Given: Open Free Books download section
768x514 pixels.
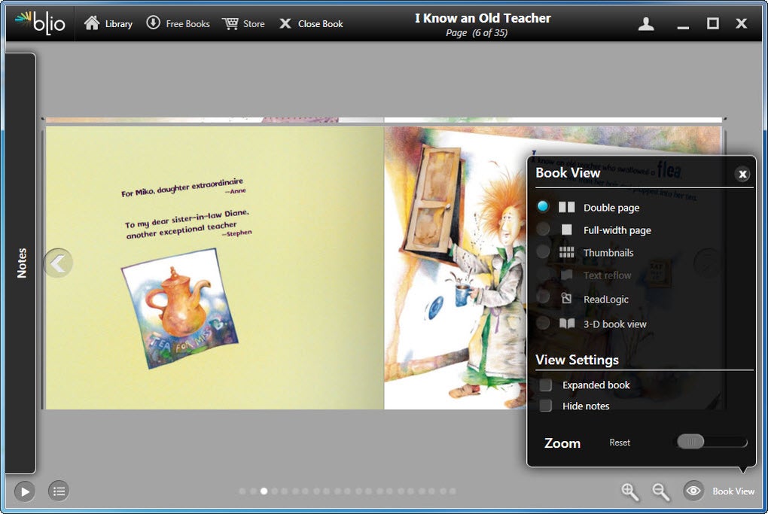Looking at the screenshot, I should click(178, 23).
